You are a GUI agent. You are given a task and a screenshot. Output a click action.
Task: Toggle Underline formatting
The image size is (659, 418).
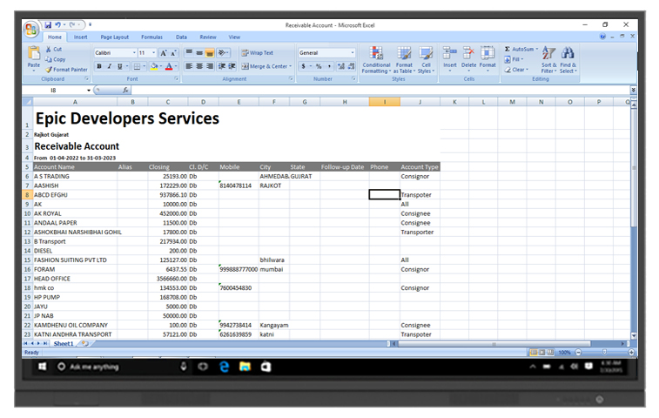(120, 66)
